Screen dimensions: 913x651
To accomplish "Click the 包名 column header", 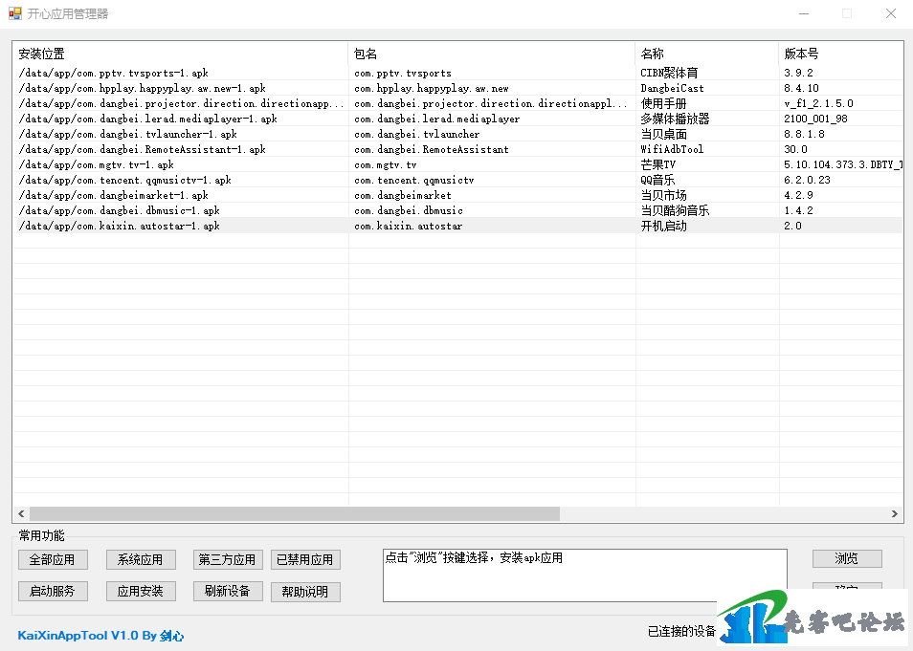I will tap(491, 54).
